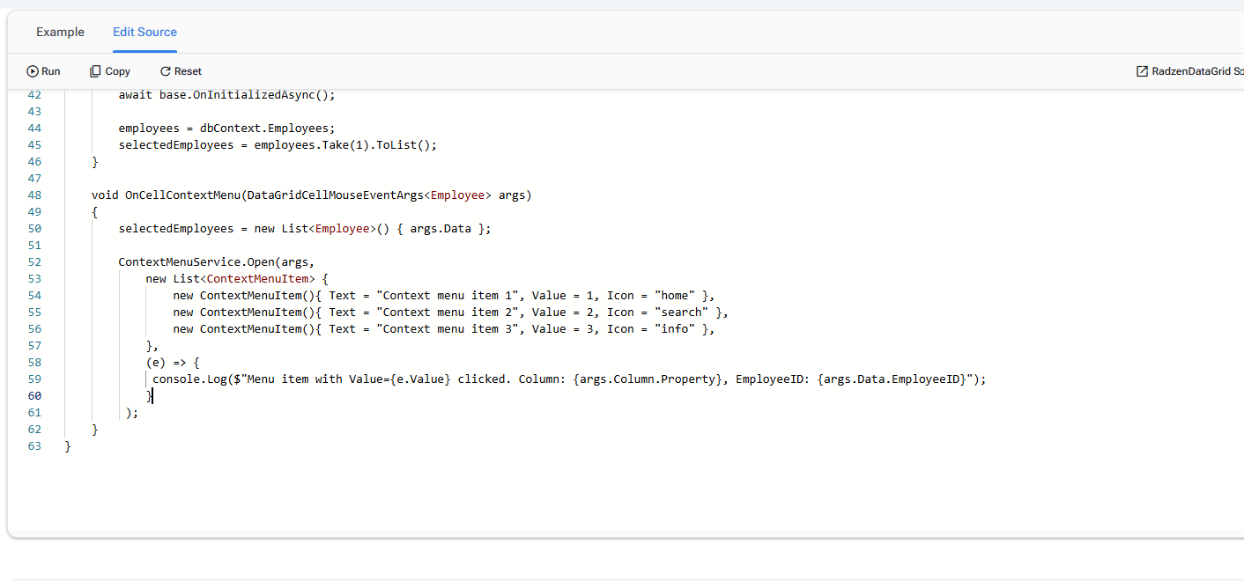Click the 'new List<ContextMenuItem> {' line
This screenshot has width=1244, height=581.
pyautogui.click(x=237, y=279)
